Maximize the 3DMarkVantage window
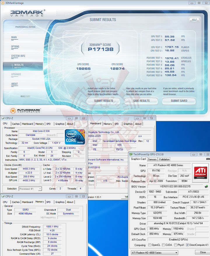210x256 pixels. pos(199,3)
